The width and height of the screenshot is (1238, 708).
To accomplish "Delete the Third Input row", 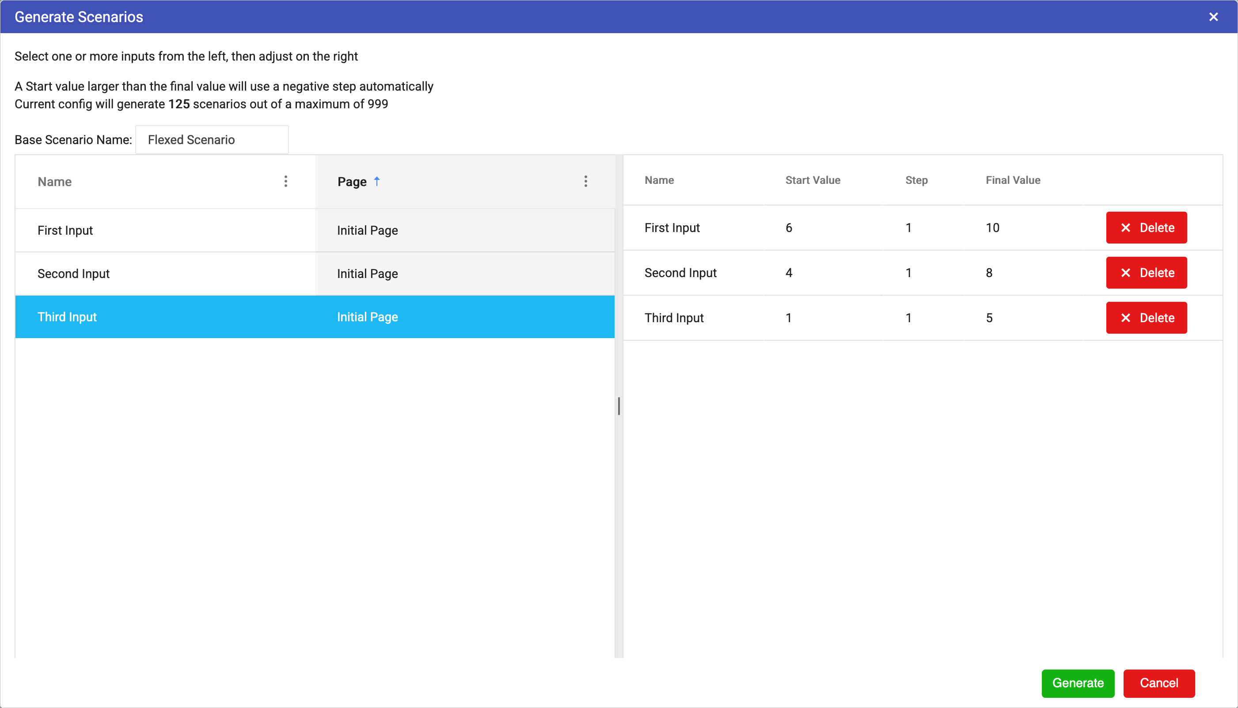I will 1146,318.
